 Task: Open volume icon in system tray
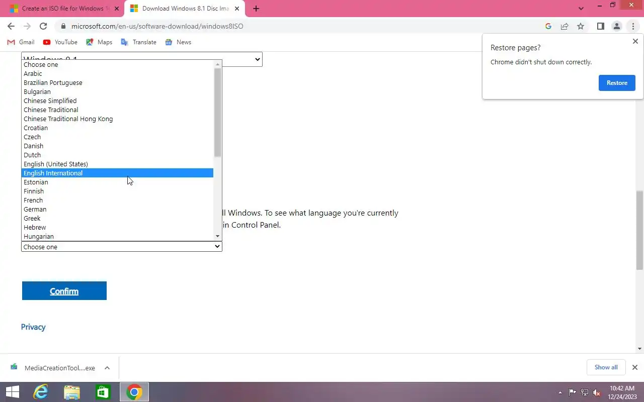[x=596, y=392]
